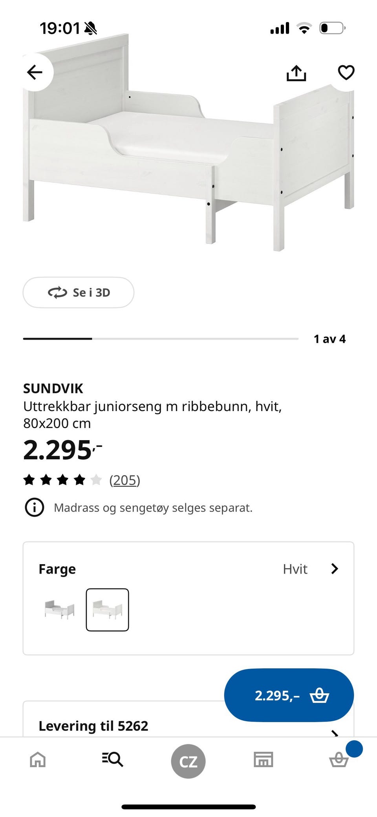Screen dimensions: 377x817
Task: Go to the Home tab
Action: 38,759
